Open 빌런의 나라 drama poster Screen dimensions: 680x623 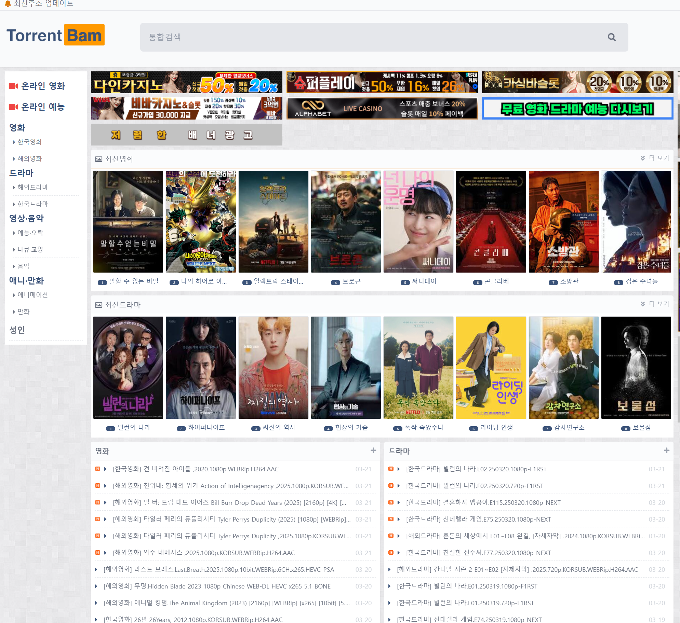[128, 368]
